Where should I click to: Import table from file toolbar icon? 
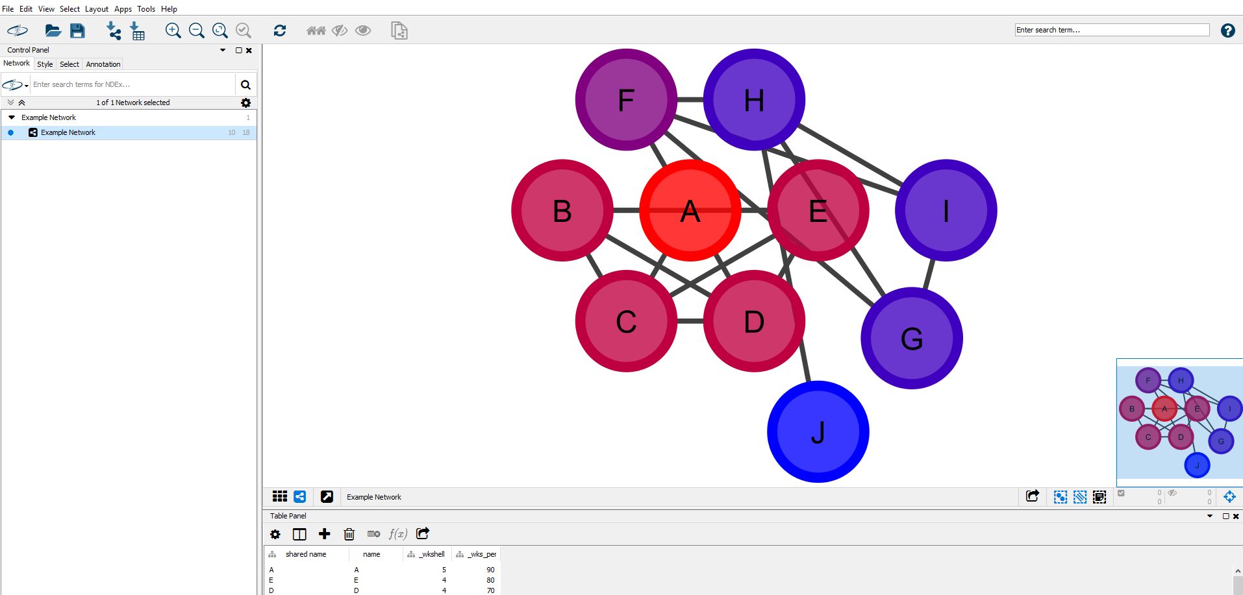pos(138,30)
